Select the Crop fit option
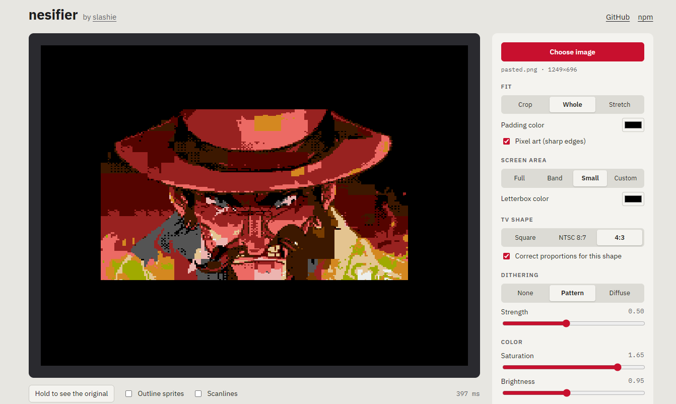This screenshot has width=676, height=404. [x=525, y=105]
